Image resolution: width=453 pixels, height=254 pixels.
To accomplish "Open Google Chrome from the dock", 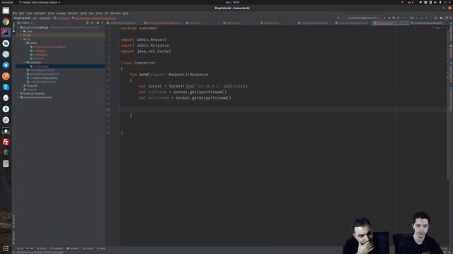I will [6, 22].
